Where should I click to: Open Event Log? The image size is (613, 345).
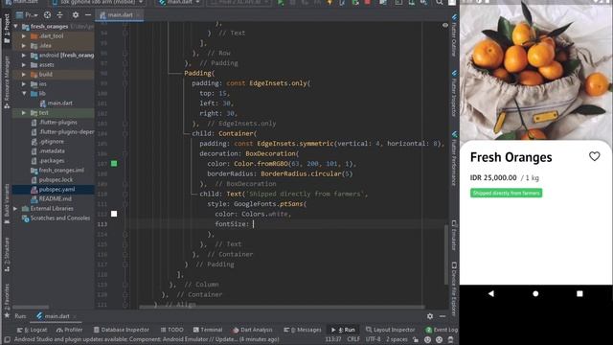pyautogui.click(x=442, y=330)
